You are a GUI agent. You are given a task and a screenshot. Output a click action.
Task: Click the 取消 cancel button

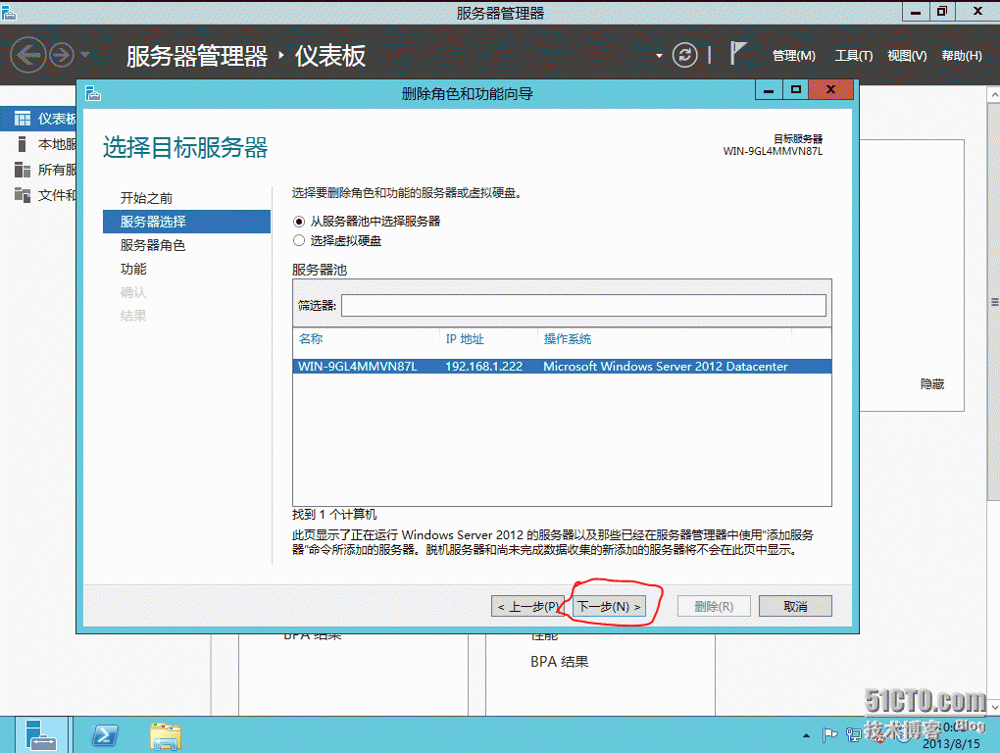click(795, 606)
